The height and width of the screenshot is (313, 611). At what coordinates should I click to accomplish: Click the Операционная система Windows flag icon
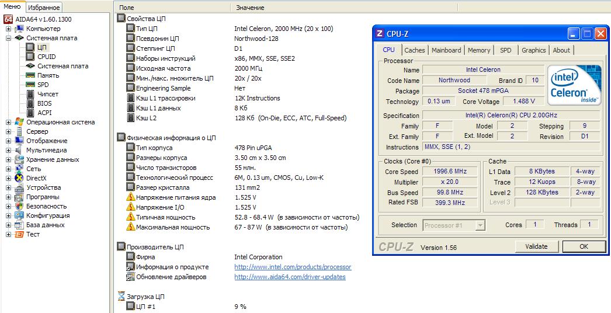(19, 122)
